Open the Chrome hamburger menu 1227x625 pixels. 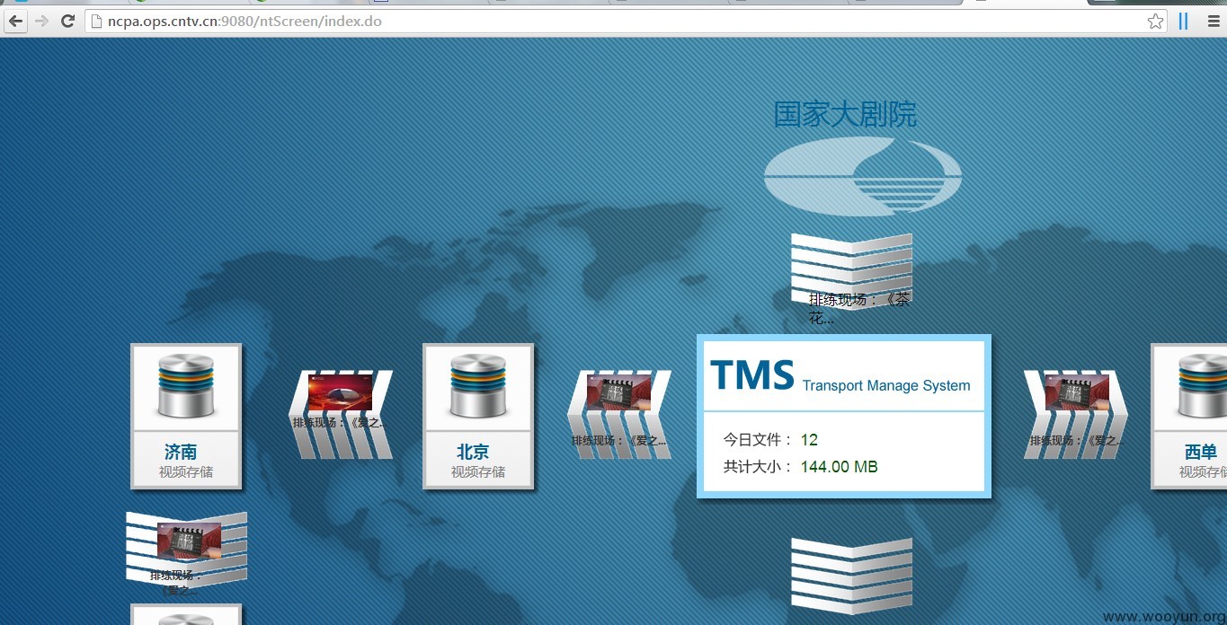tap(1213, 22)
